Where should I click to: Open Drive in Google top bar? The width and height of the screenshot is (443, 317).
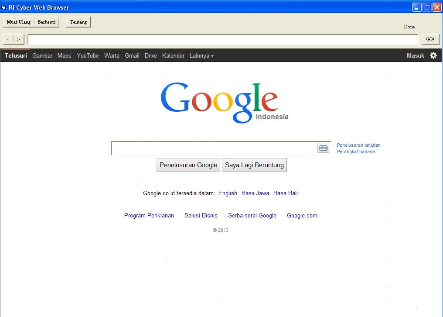click(150, 55)
